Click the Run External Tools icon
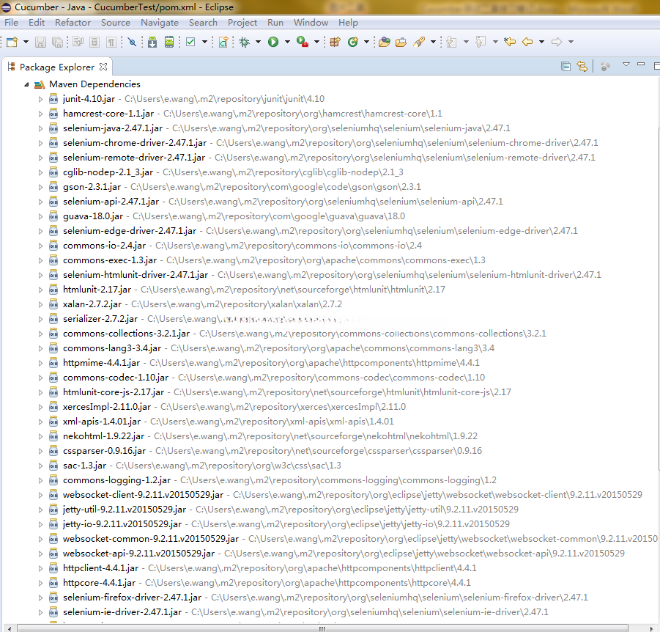 [x=303, y=42]
